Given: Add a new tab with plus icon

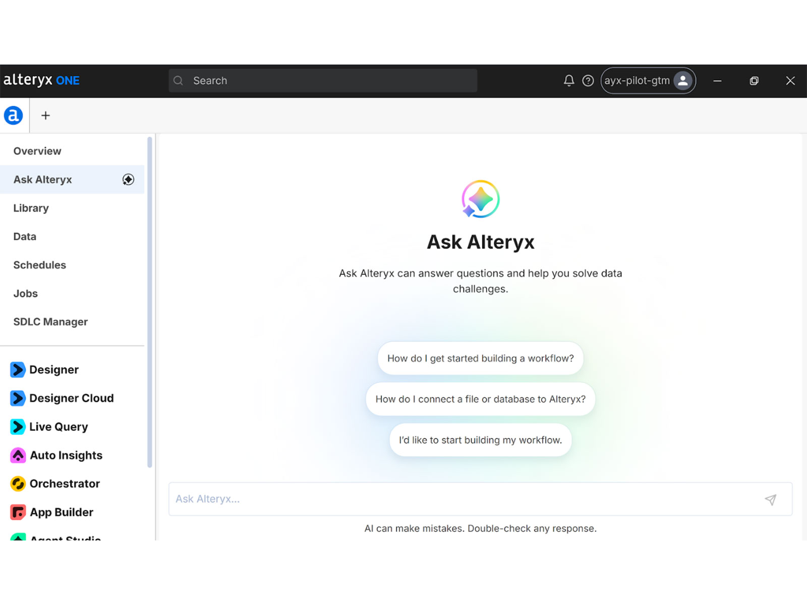Looking at the screenshot, I should click(45, 115).
